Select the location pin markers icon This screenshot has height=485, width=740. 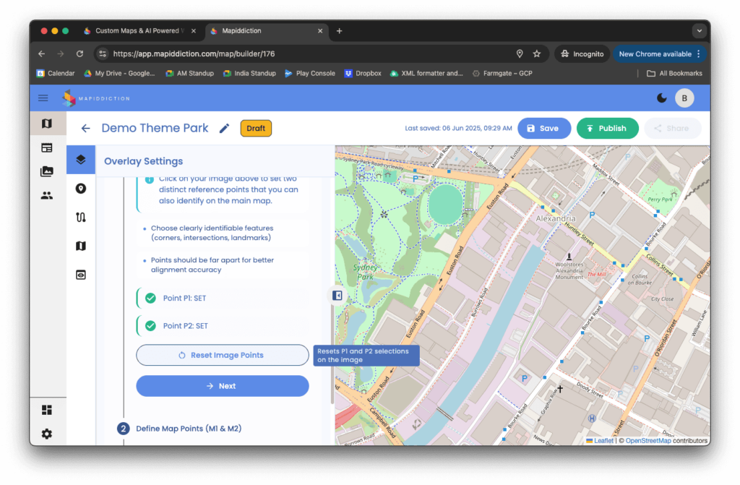click(x=81, y=189)
